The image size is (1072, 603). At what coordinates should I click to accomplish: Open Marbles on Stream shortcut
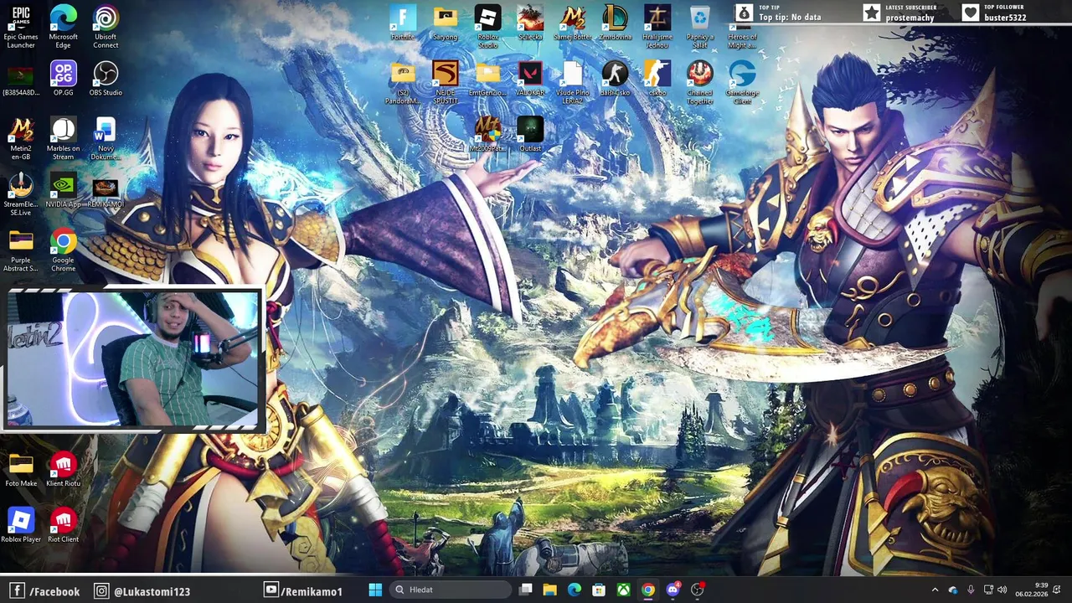63,138
